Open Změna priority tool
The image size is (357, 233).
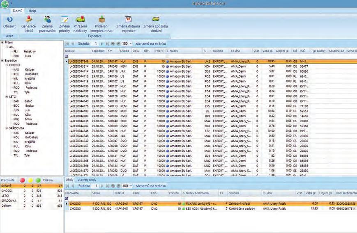[x=64, y=20]
